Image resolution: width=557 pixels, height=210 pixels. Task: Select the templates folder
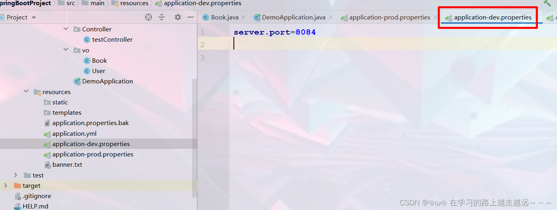point(67,112)
